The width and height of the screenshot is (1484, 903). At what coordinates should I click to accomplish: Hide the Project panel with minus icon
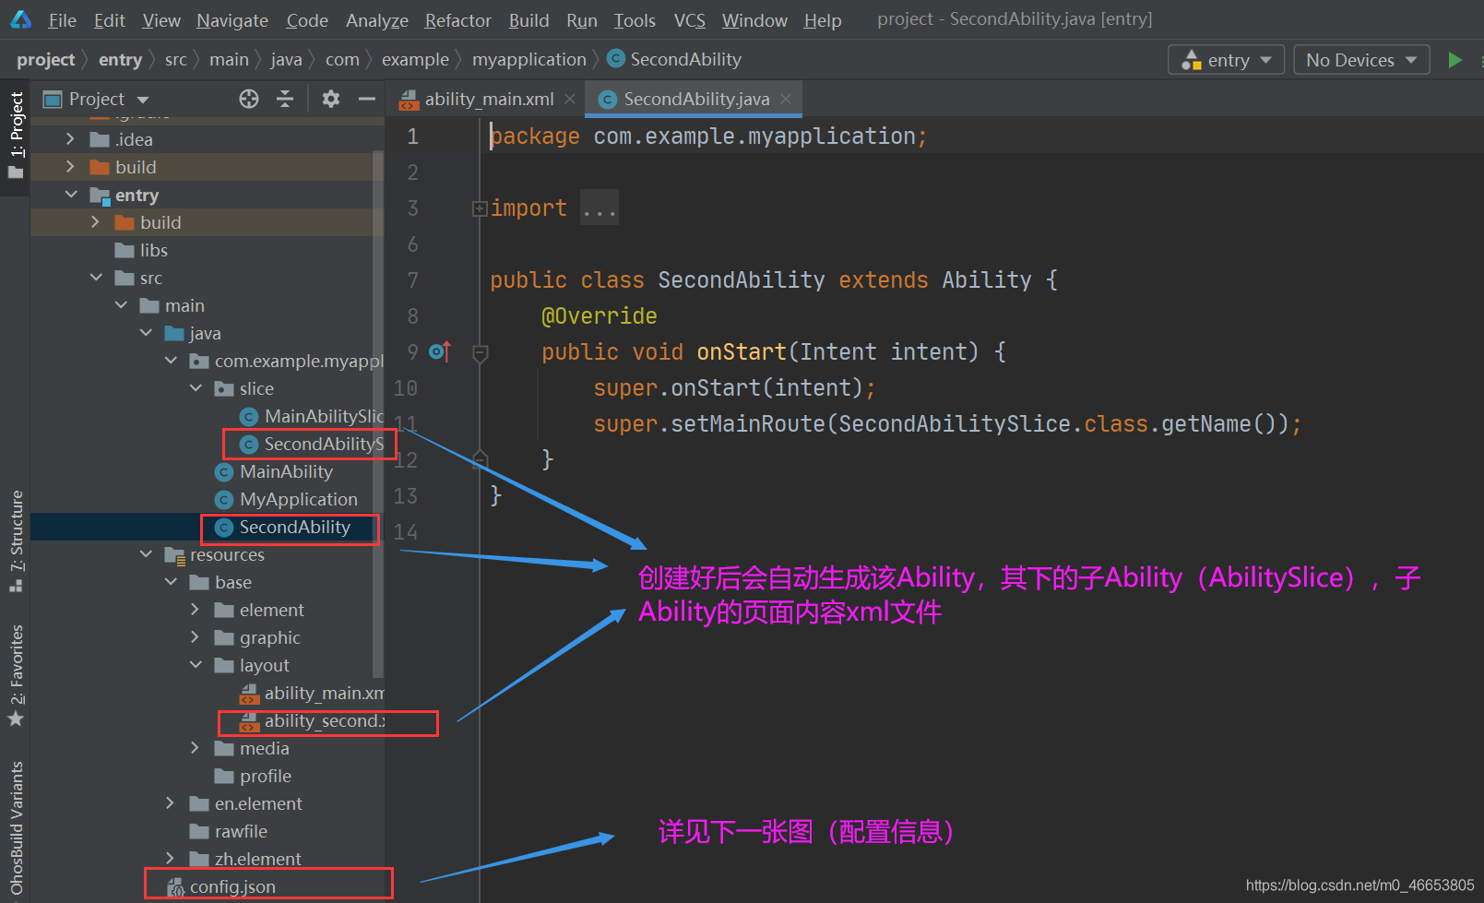pyautogui.click(x=367, y=99)
